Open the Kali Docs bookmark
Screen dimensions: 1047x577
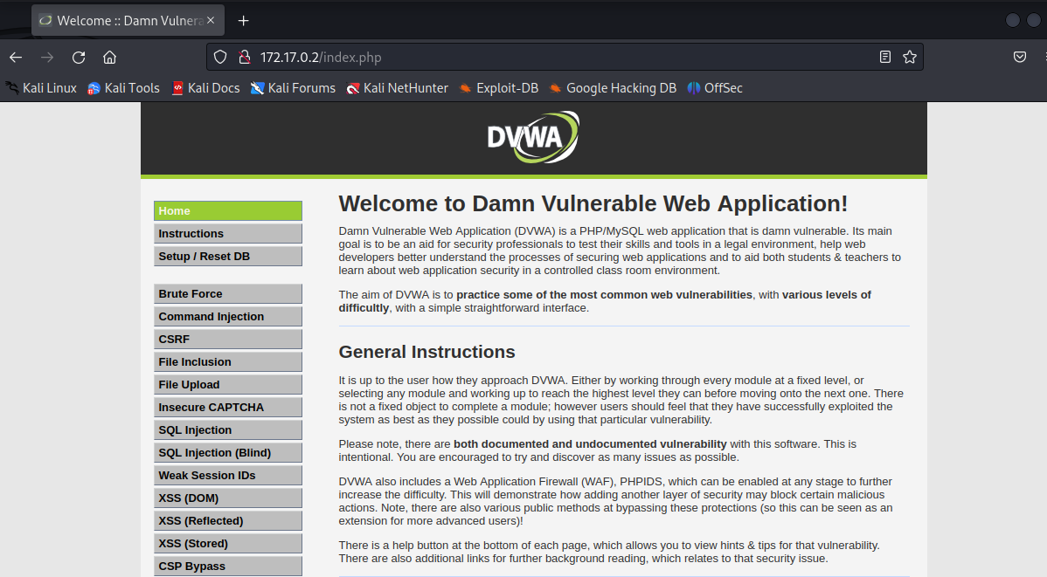[x=205, y=88]
